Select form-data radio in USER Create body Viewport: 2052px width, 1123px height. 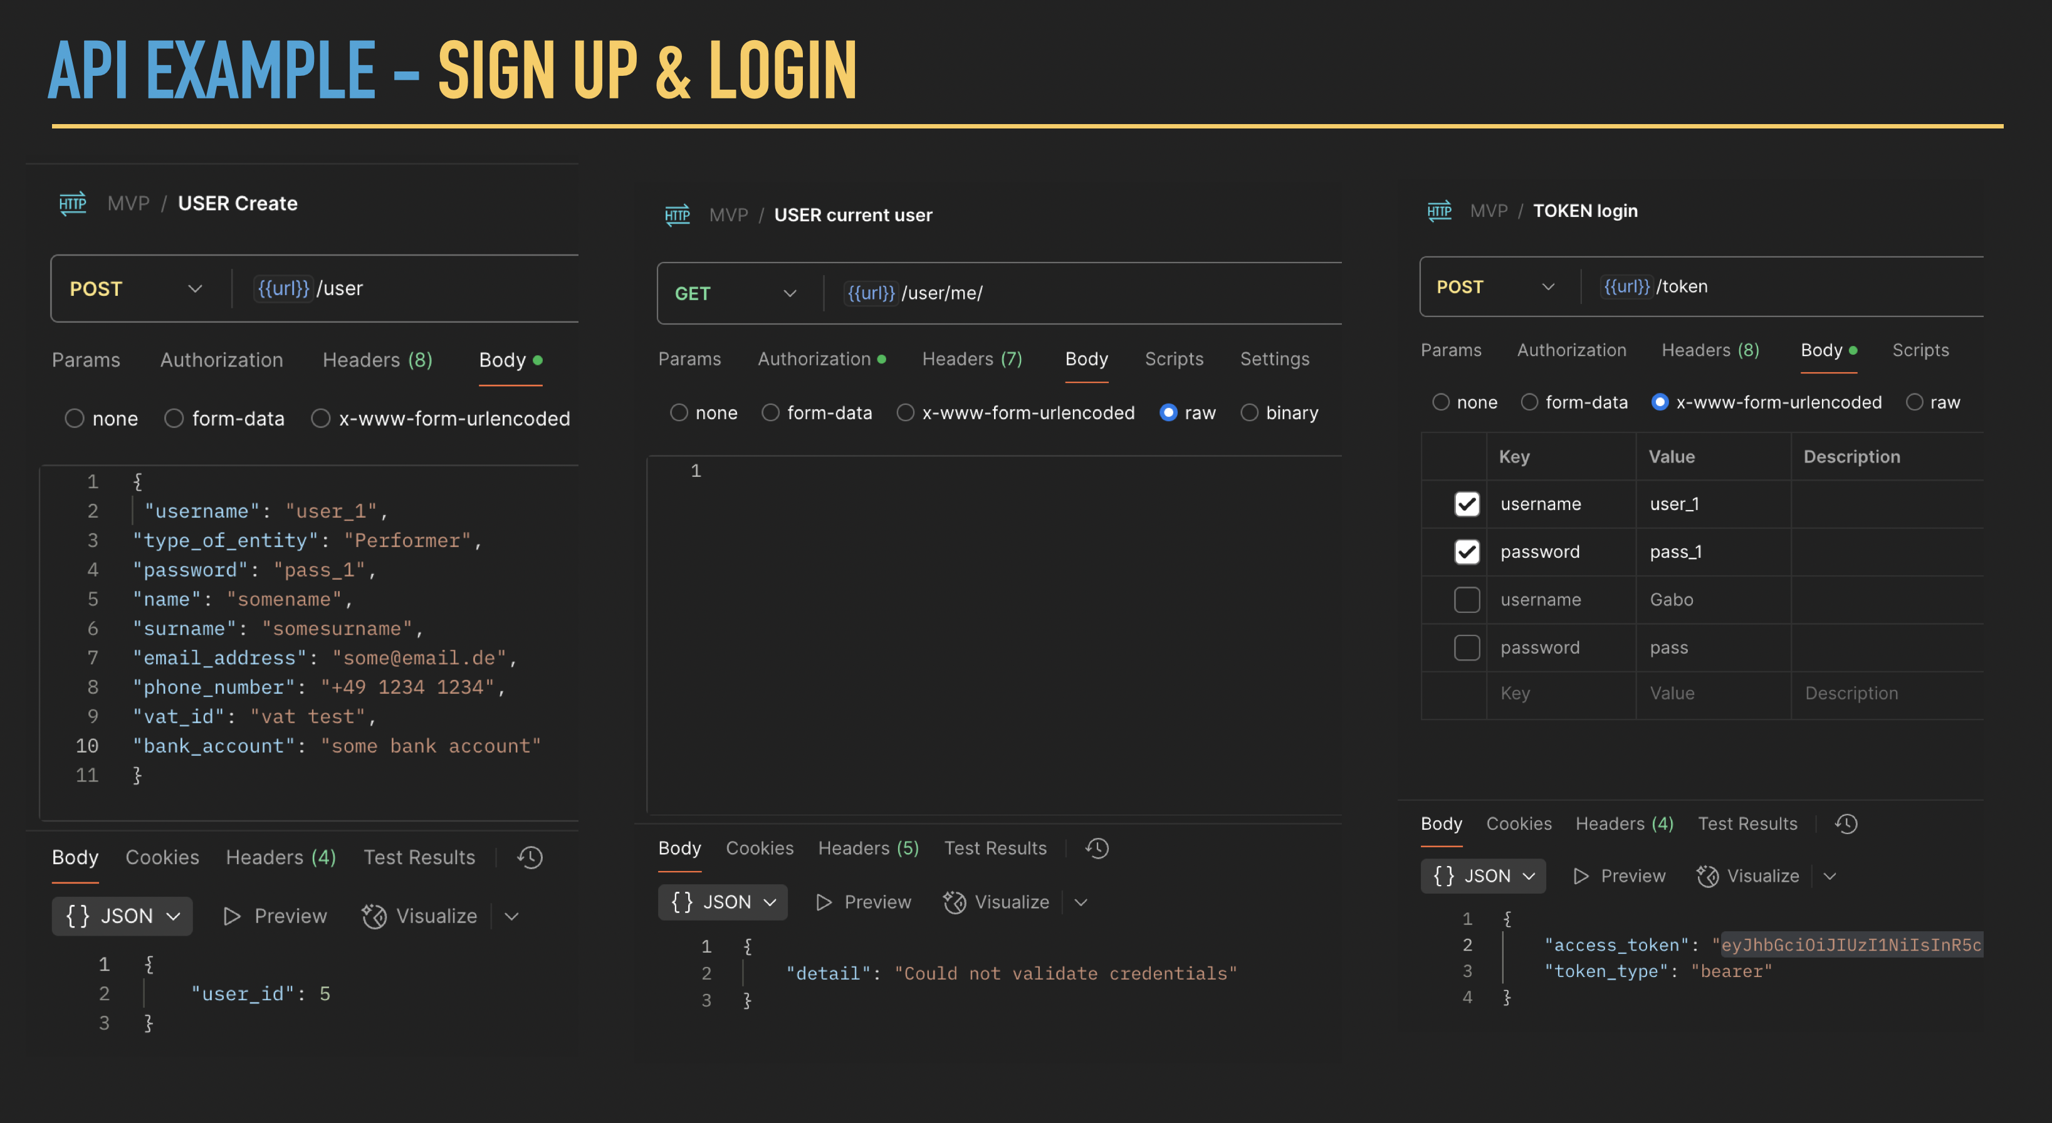pos(174,418)
